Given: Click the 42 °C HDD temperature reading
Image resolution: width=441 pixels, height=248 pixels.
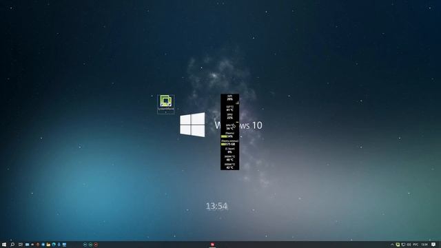Looking at the screenshot, I should pyautogui.click(x=229, y=167).
